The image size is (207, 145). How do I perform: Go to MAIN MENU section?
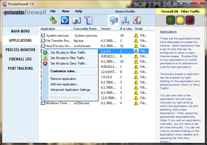pyautogui.click(x=20, y=31)
